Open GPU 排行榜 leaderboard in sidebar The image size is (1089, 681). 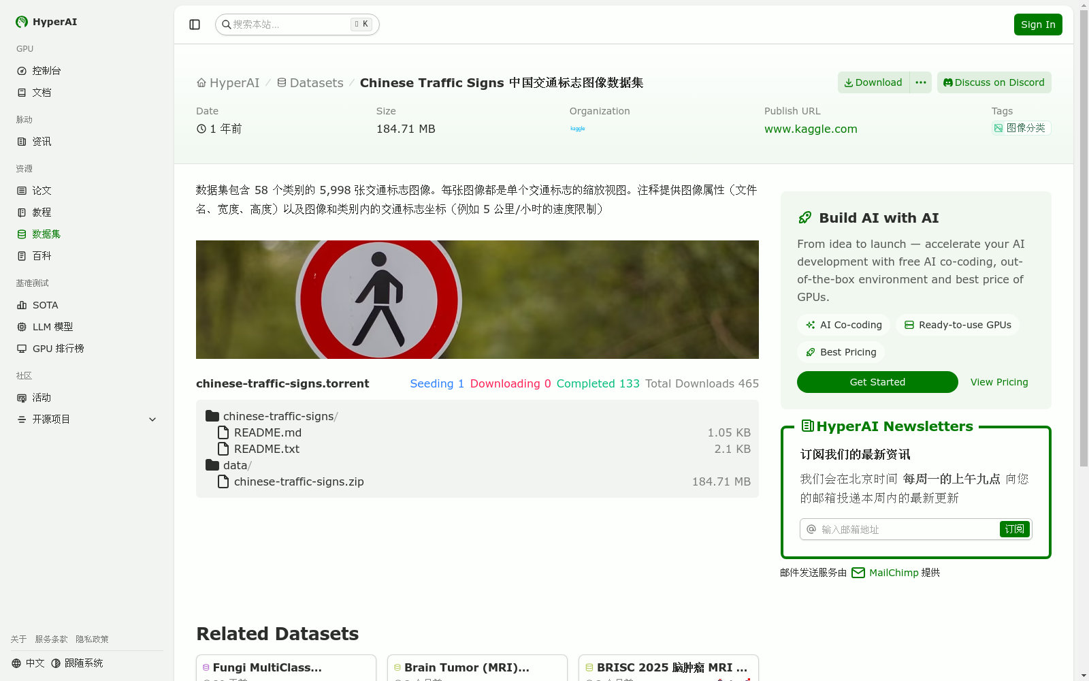click(58, 349)
